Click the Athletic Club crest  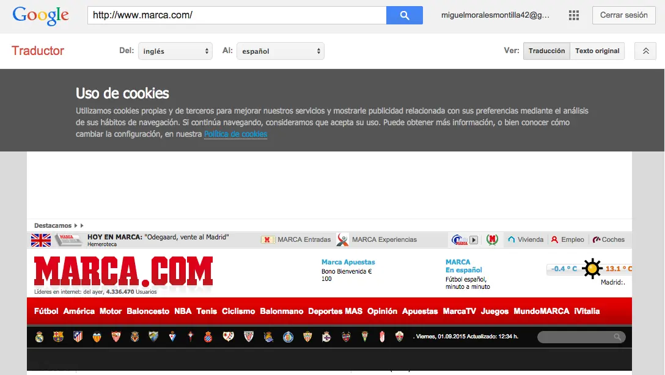(x=249, y=337)
